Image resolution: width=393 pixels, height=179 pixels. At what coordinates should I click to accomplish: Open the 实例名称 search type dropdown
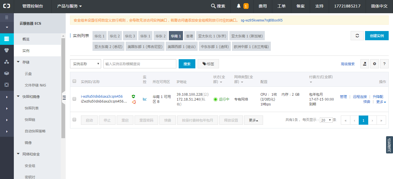point(86,64)
